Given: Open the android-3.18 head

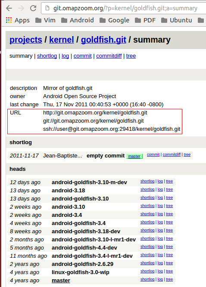Looking at the screenshot, I should (69, 191).
